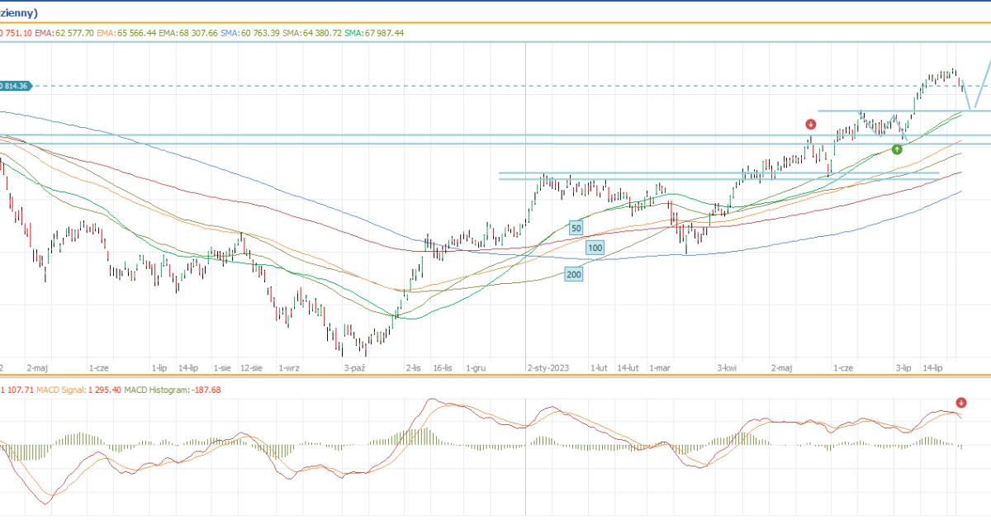
Task: Click the red down-arrow sell marker on the price chart
Action: click(811, 125)
